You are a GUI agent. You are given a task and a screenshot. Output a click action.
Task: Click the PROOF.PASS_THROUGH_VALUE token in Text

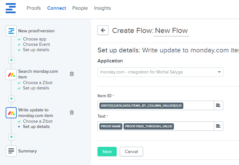[149, 126]
